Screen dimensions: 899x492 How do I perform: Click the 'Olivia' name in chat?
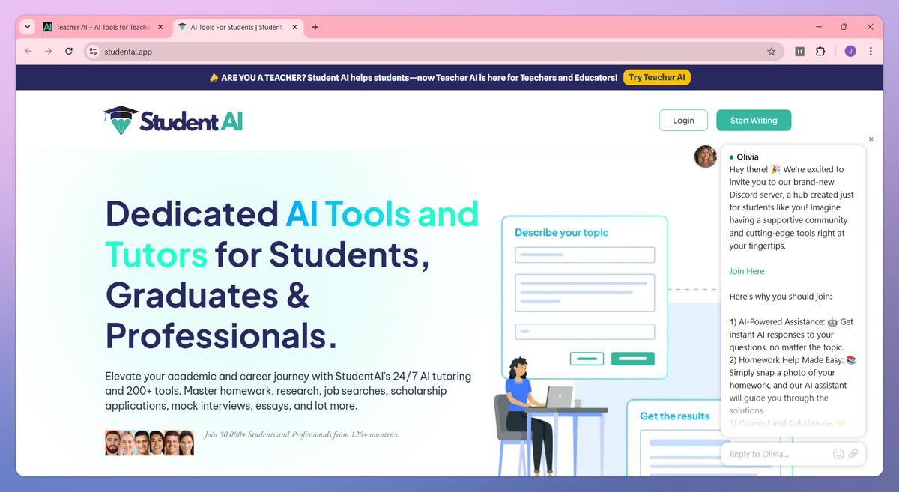tap(748, 157)
